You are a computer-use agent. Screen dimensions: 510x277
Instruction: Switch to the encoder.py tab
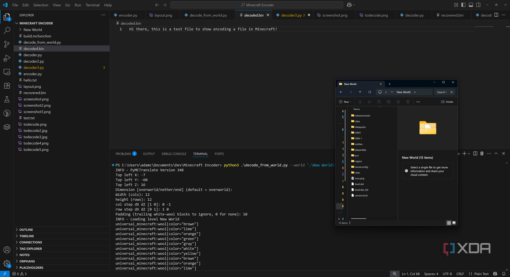click(x=128, y=15)
